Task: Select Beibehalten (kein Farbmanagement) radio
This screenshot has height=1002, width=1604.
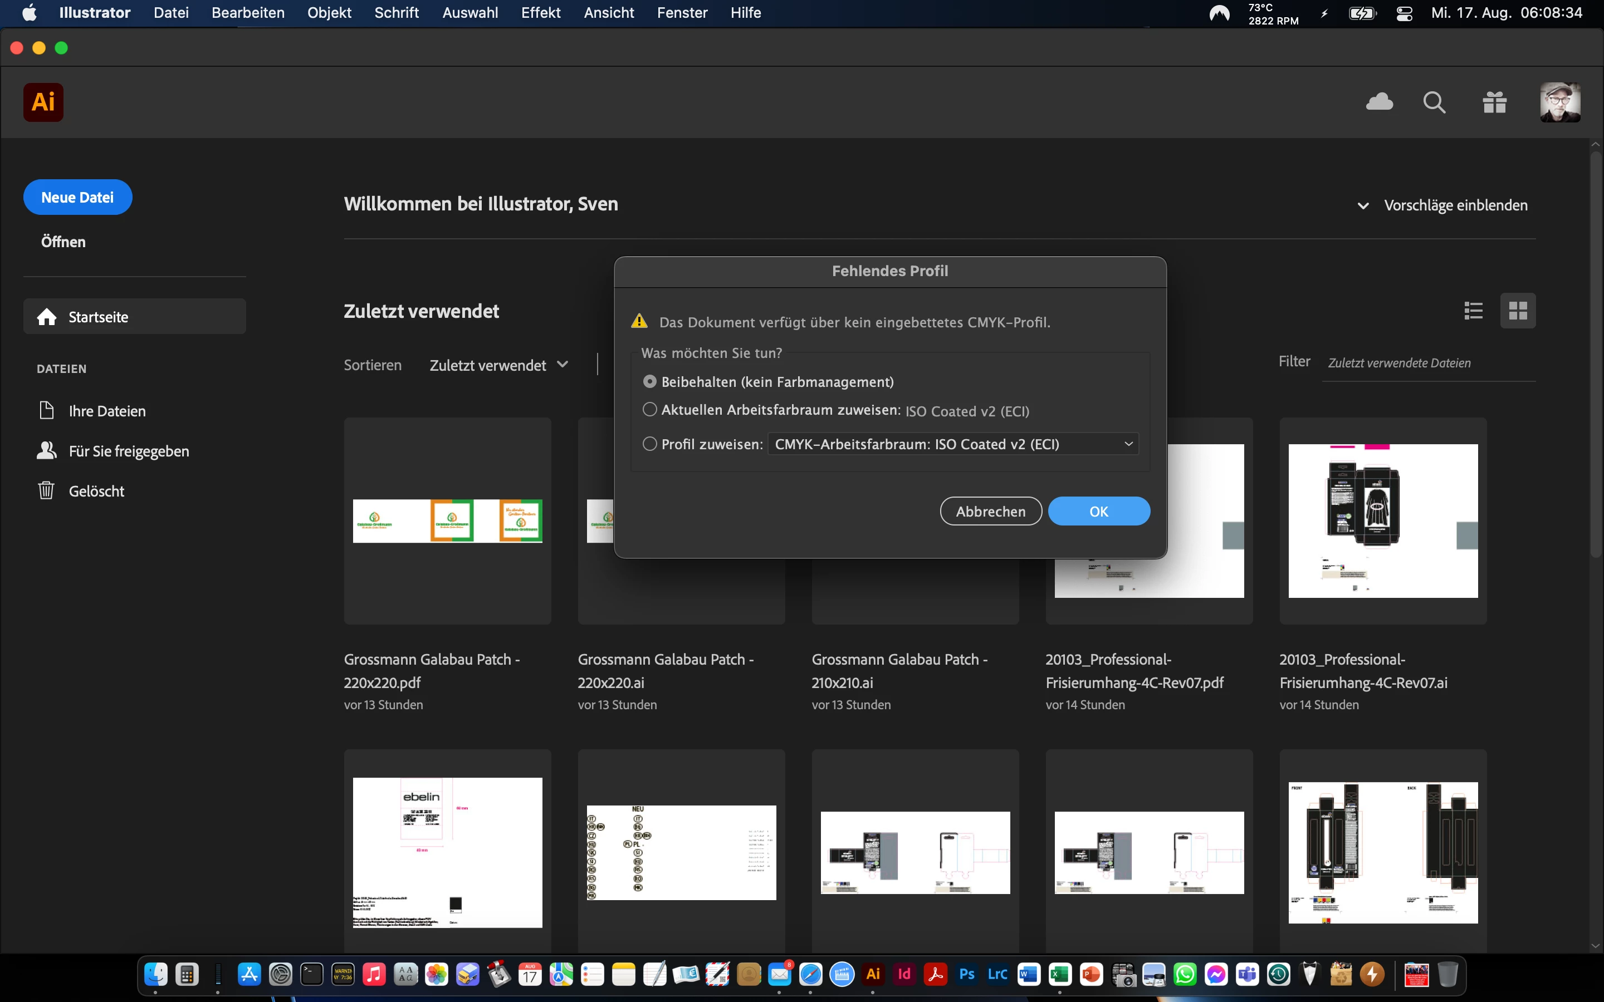Action: click(x=649, y=382)
